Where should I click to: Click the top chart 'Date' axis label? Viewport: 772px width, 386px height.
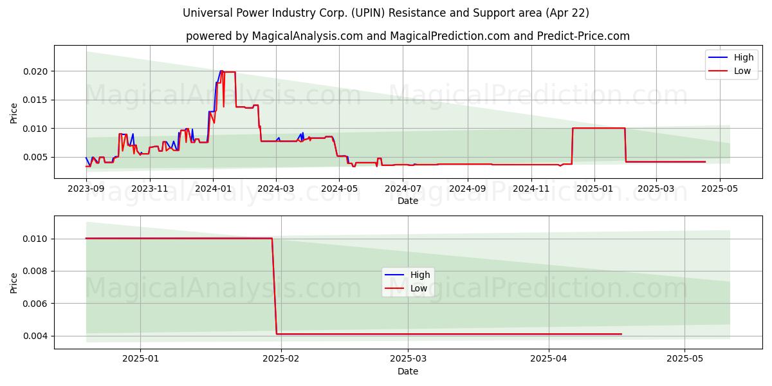coord(408,201)
